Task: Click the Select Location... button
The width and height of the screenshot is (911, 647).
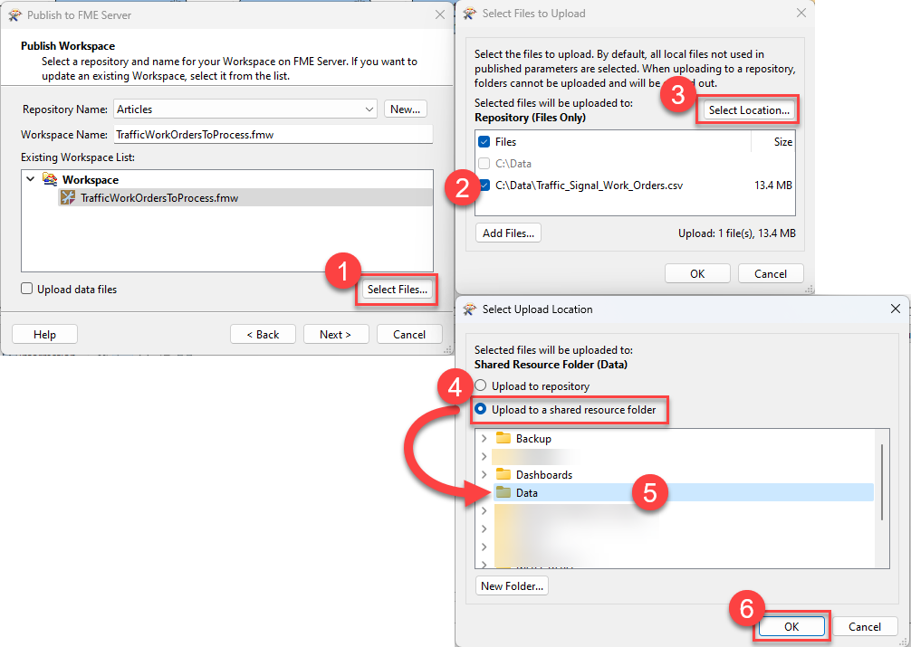Action: (x=749, y=110)
